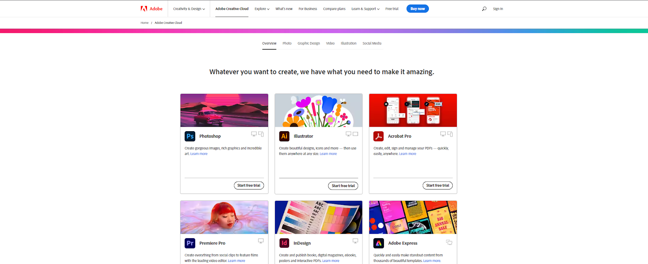Start free trial for Acrobat Pro
Screen dimensions: 648x264
click(x=438, y=185)
